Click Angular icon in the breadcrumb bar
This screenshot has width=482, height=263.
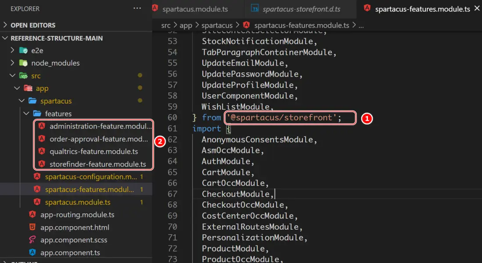(x=246, y=25)
